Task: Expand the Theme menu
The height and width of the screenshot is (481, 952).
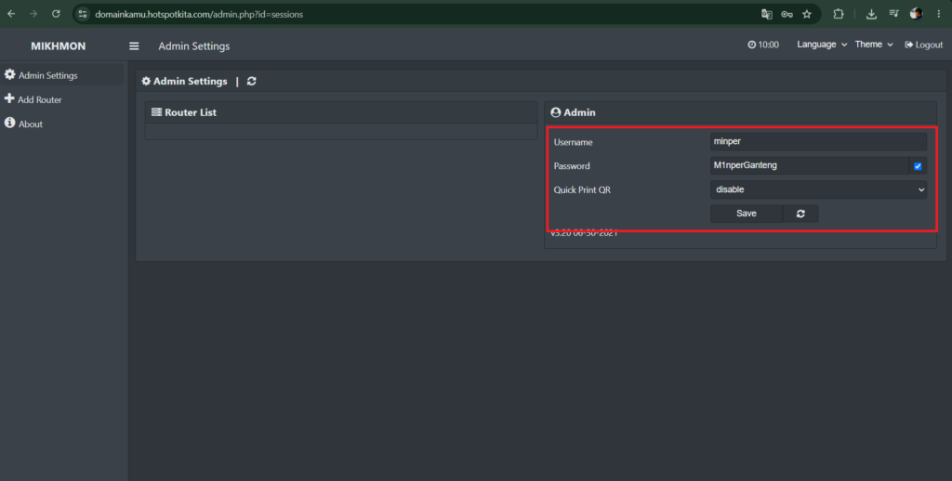Action: (x=874, y=45)
